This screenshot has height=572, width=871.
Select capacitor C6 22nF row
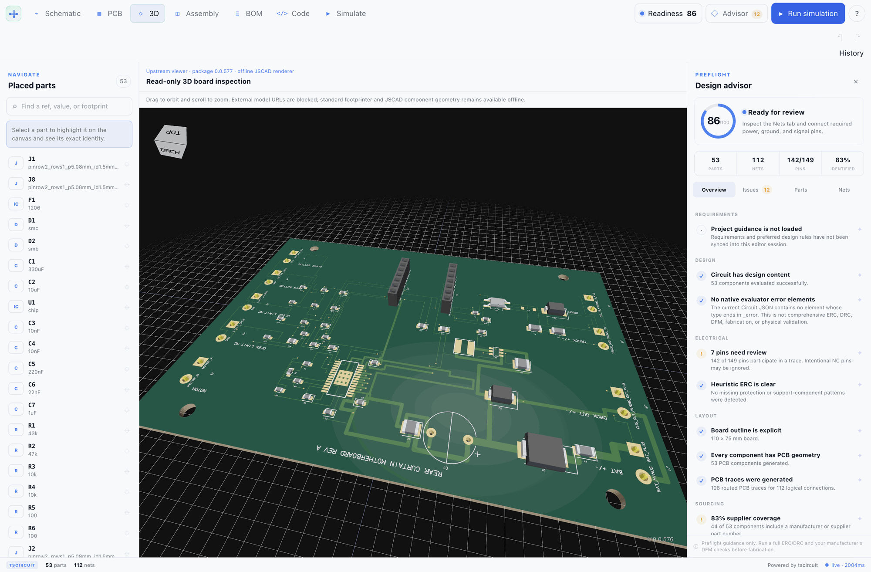point(69,388)
